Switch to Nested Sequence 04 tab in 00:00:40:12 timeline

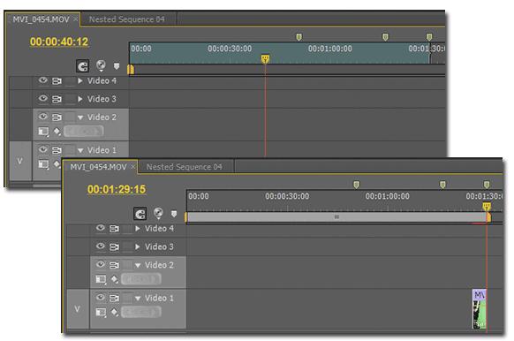click(127, 19)
